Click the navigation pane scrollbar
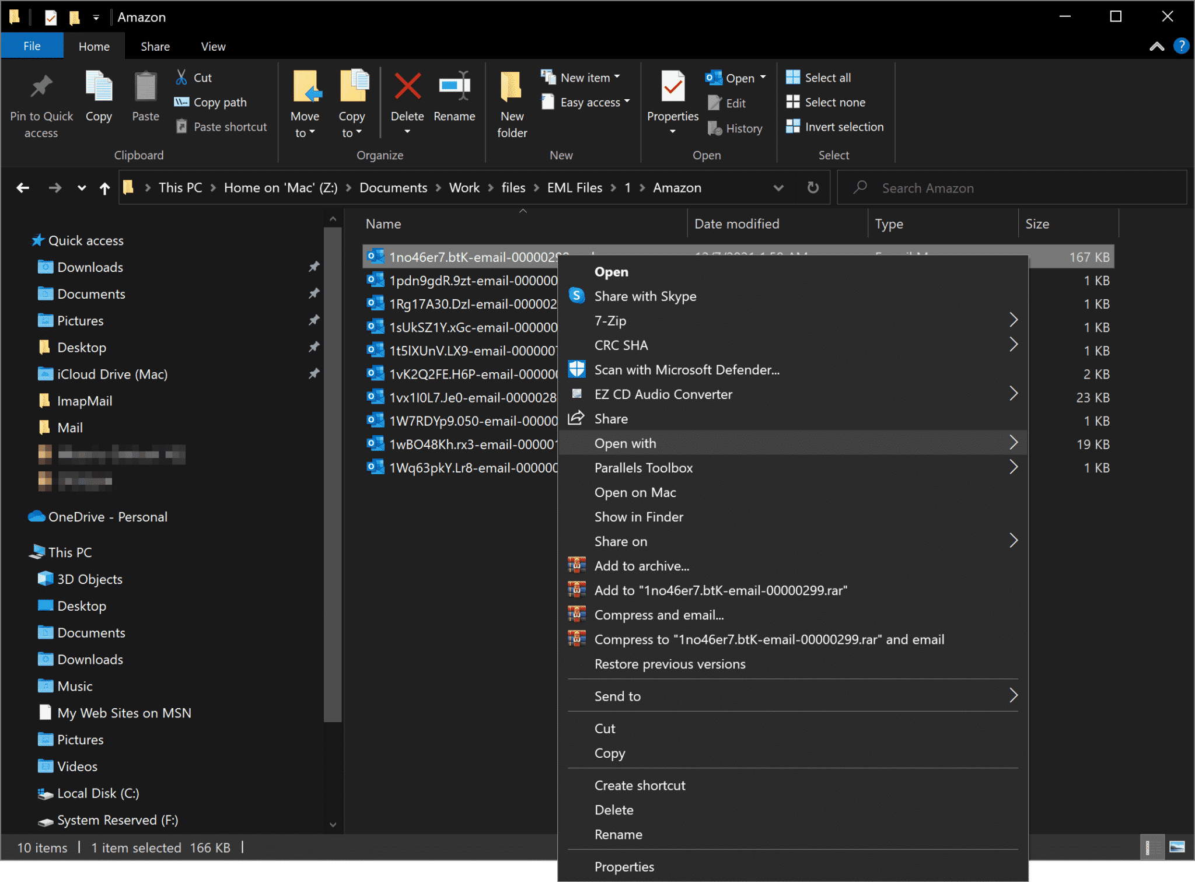 point(333,474)
